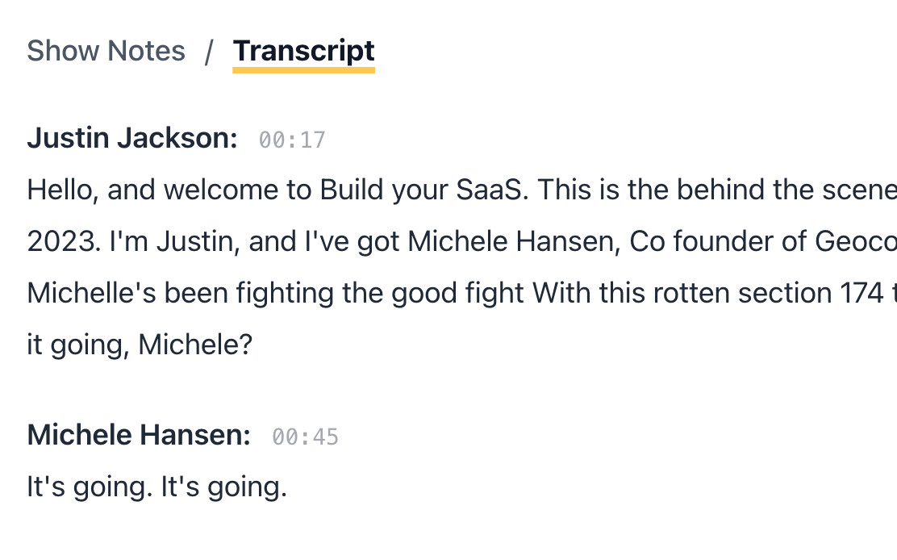Click the line "it going, Michele?"
Screen dimensions: 897x560
[x=140, y=345]
